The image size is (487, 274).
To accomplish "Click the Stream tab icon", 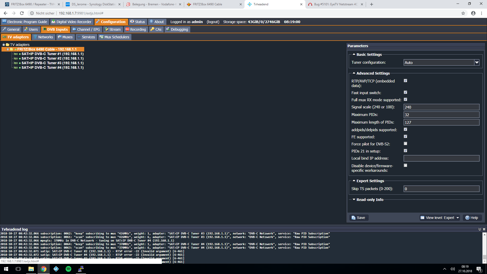I will coord(107,29).
